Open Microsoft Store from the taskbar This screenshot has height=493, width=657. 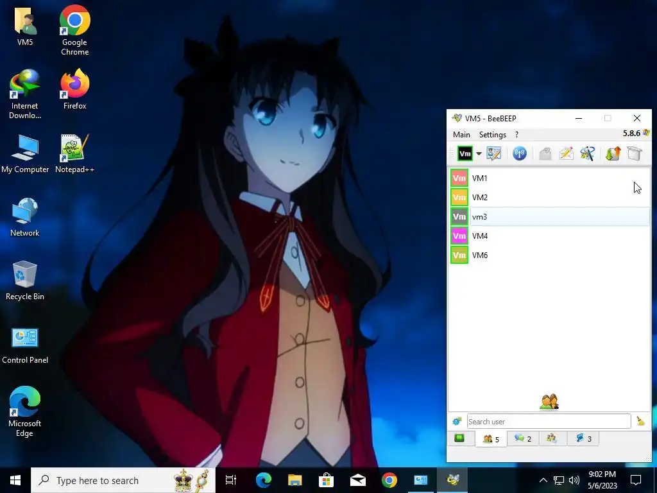pos(327,480)
